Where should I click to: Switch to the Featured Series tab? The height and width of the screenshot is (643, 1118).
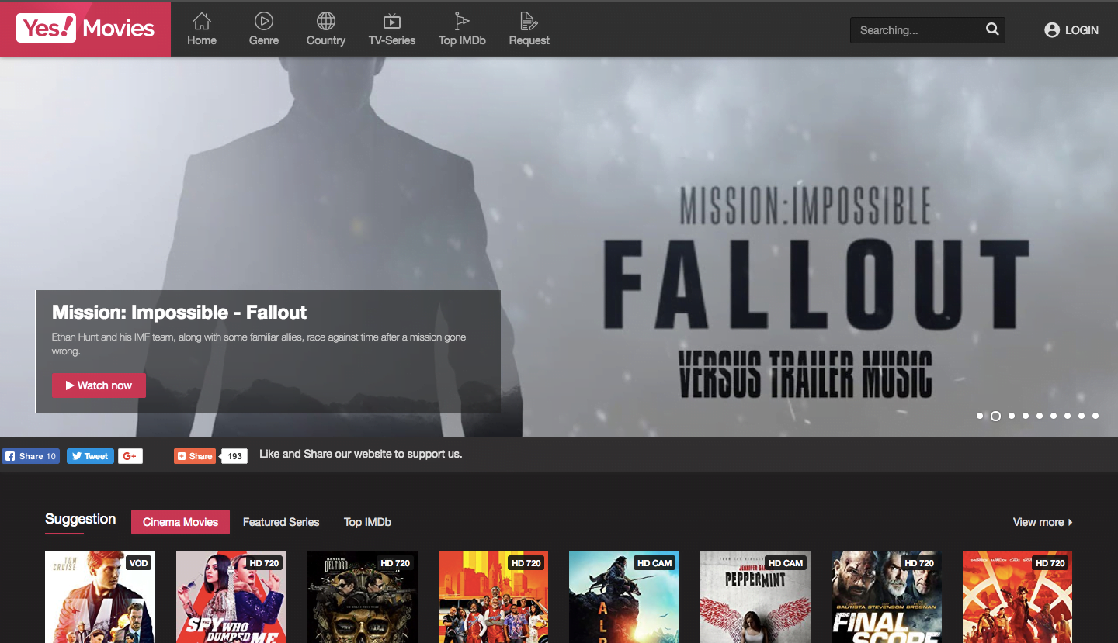[x=281, y=522]
